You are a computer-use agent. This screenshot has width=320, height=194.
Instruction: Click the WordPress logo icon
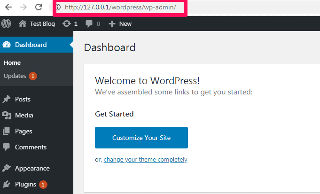pos(7,23)
